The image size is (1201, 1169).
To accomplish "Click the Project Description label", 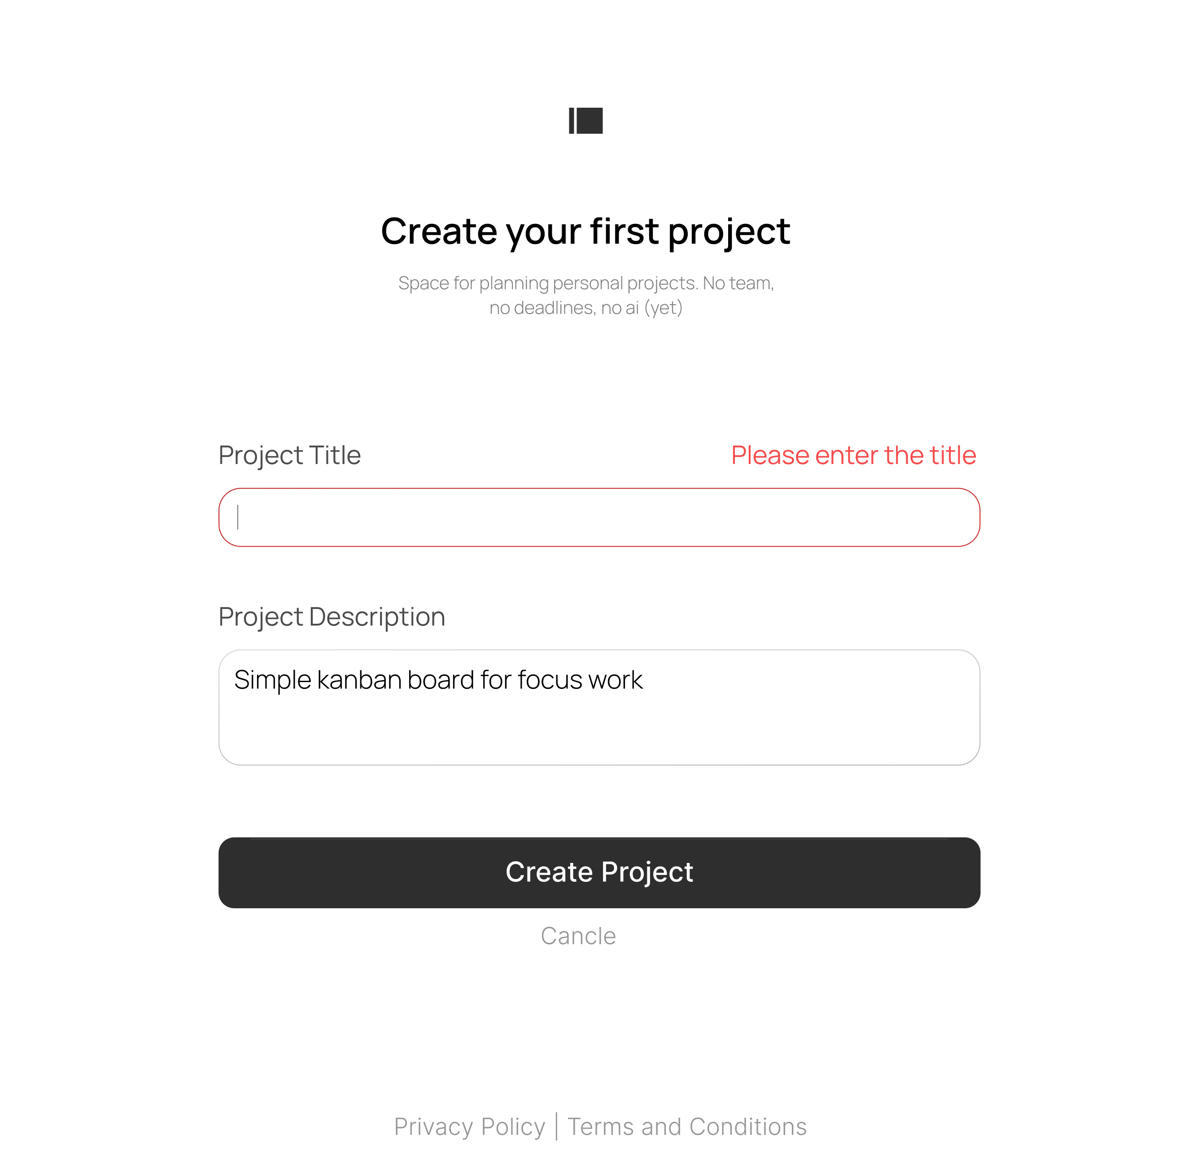I will [332, 616].
